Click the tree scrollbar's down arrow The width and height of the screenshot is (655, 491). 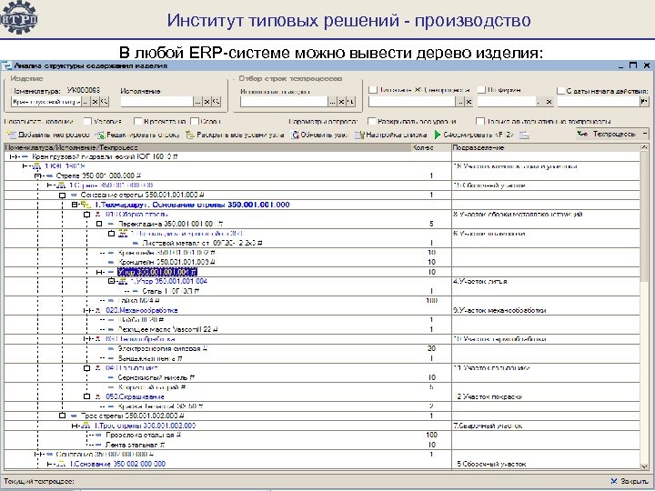[644, 466]
